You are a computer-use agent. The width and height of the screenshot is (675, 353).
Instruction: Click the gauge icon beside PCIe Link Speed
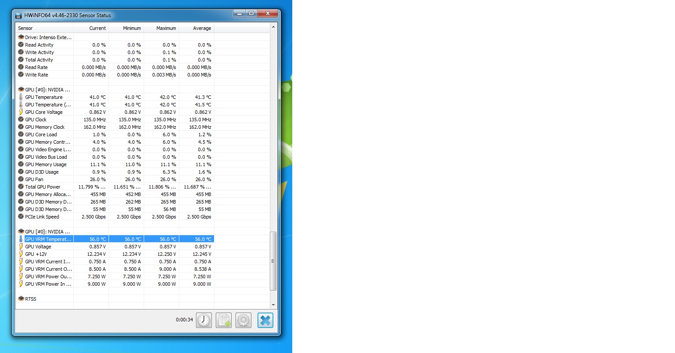pos(21,217)
